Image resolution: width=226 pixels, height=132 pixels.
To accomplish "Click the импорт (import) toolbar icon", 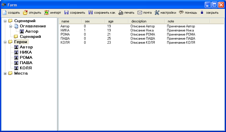I will (47, 13).
